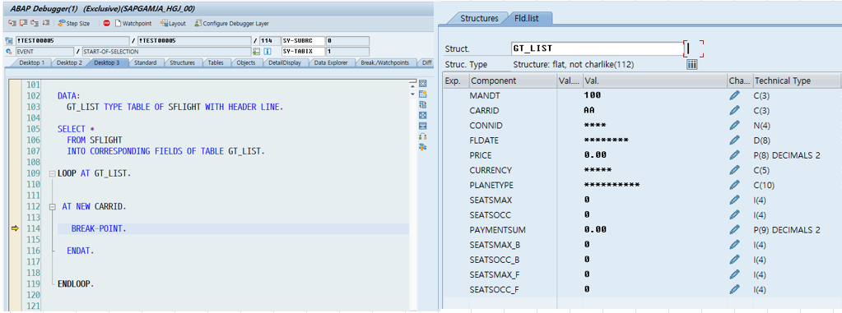Click the PAYMENTSUM component name
This screenshot has height=313, width=842.
[x=497, y=230]
